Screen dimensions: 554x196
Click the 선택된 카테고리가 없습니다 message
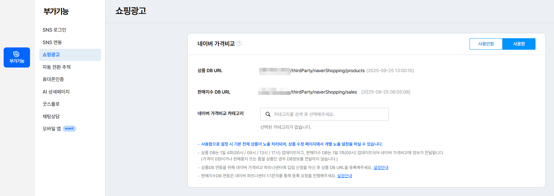[286, 127]
